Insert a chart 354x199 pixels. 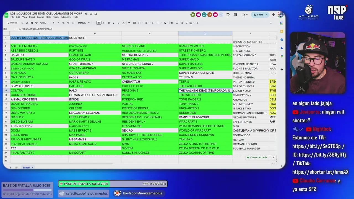[x=182, y=23]
